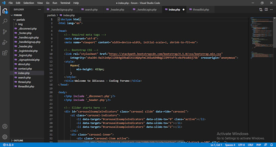Click the Explorer more actions ellipsis

[39, 9]
